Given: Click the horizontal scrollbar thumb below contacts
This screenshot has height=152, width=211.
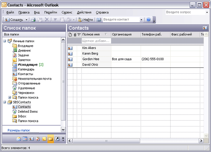Looking at the screenshot, I should pyautogui.click(x=106, y=141).
